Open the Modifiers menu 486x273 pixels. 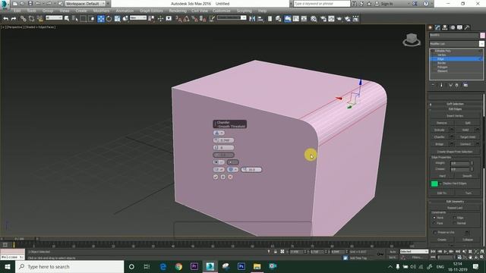coord(101,11)
